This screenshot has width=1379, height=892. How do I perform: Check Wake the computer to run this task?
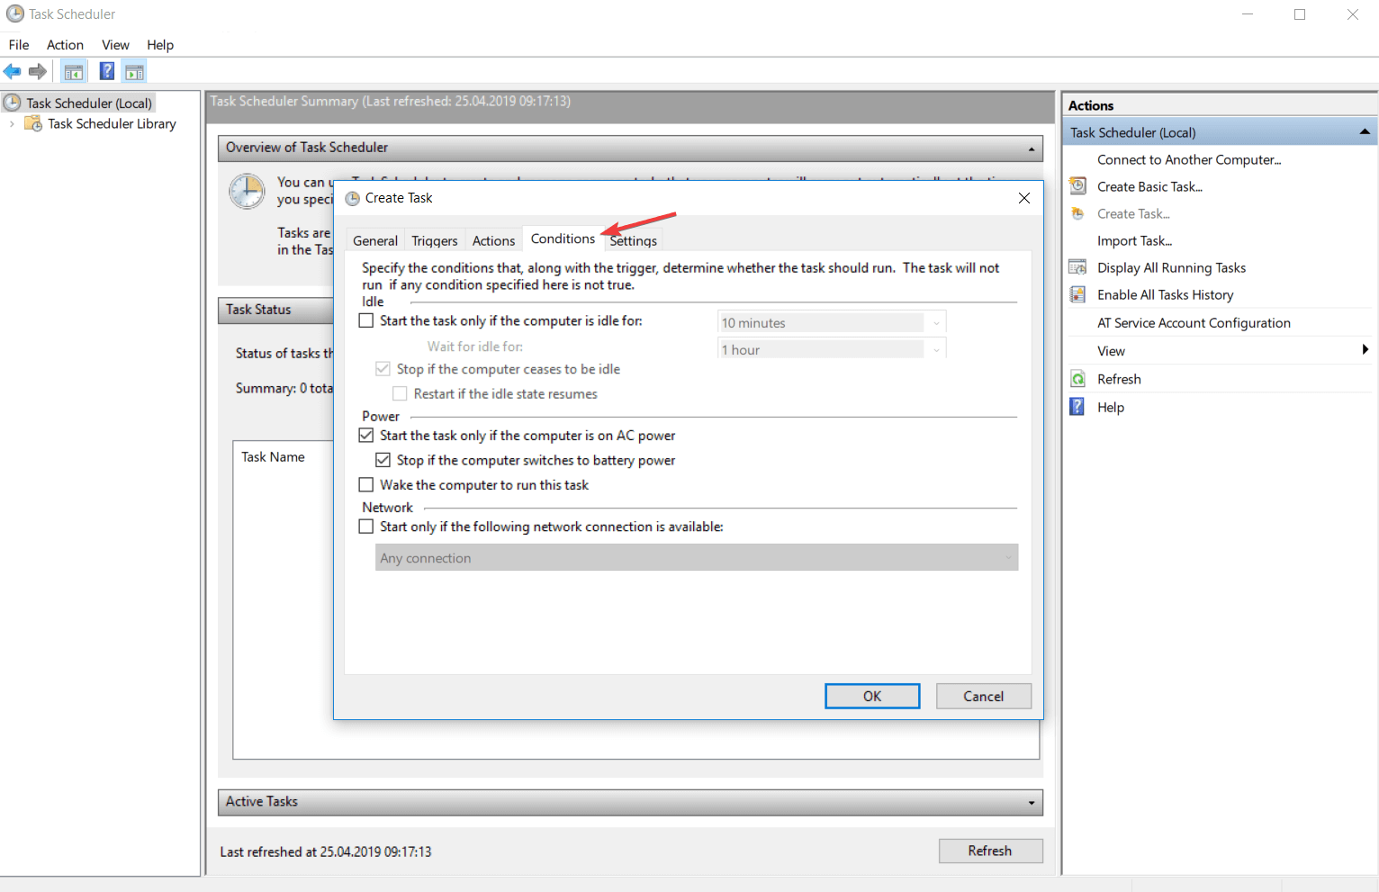click(x=365, y=484)
